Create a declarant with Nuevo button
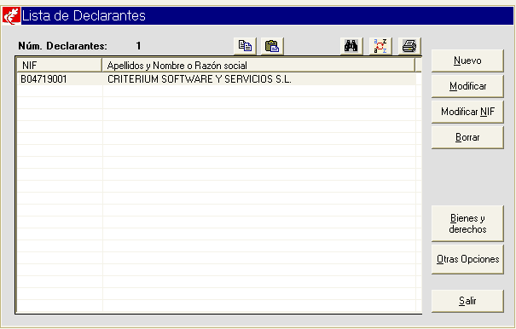This screenshot has height=329, width=516. coord(467,61)
